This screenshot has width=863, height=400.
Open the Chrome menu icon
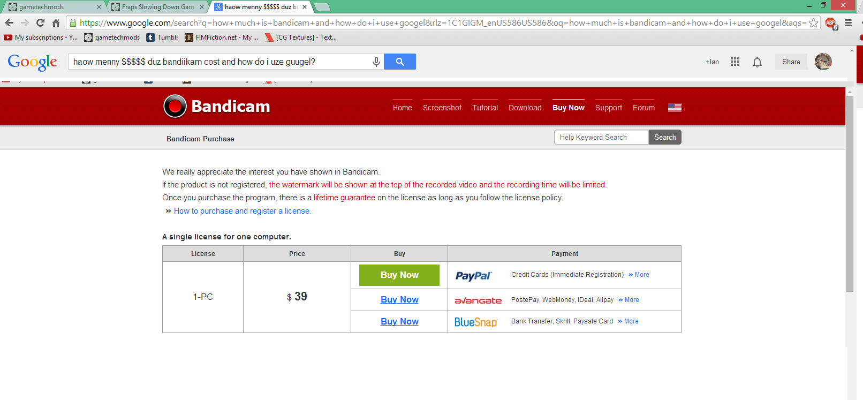click(848, 22)
